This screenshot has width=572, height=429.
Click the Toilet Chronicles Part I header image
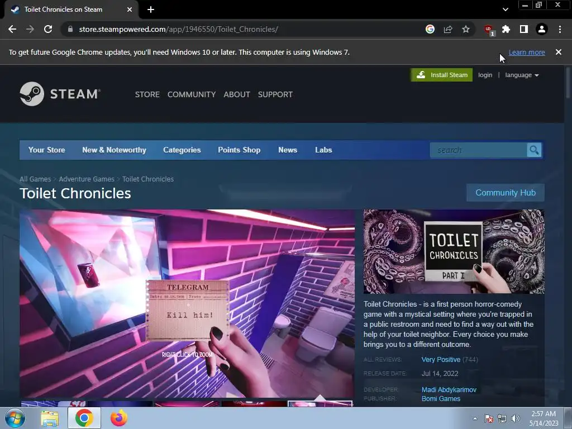(454, 252)
